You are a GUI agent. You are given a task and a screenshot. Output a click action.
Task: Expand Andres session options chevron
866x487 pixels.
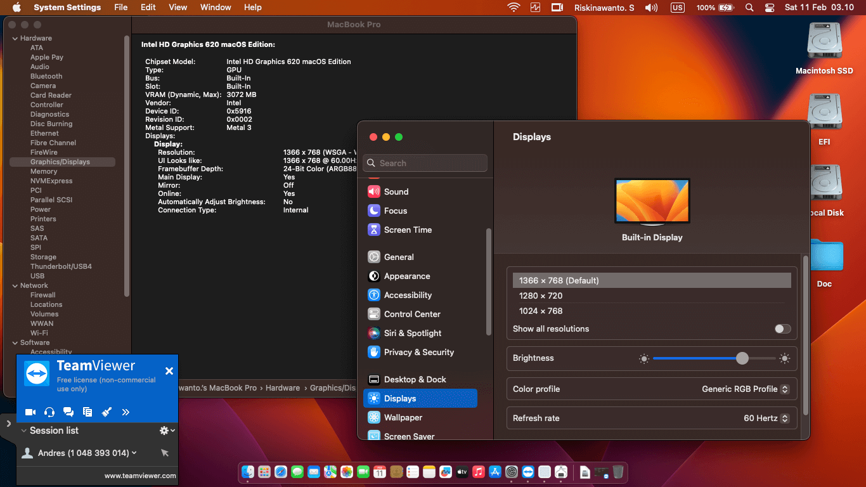coord(134,453)
